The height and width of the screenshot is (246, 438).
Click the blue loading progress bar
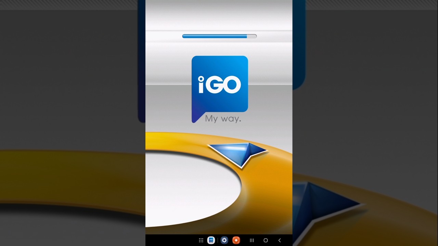pyautogui.click(x=219, y=36)
